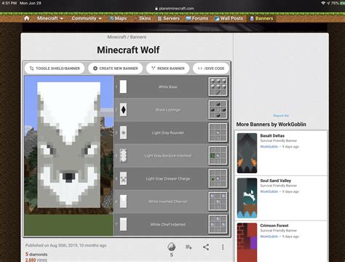Open Soul Sand Valley banner thumbnail

pos(247,198)
